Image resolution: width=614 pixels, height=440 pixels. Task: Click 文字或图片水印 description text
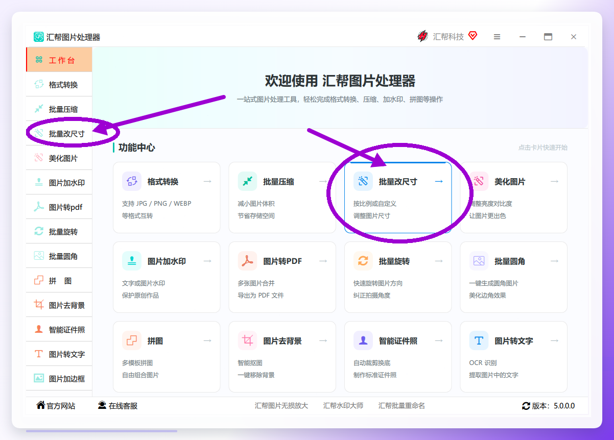click(144, 283)
